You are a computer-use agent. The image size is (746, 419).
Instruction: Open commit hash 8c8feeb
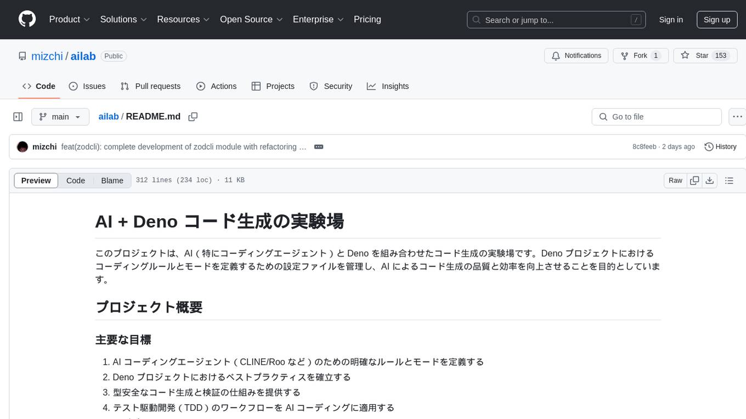pyautogui.click(x=644, y=146)
